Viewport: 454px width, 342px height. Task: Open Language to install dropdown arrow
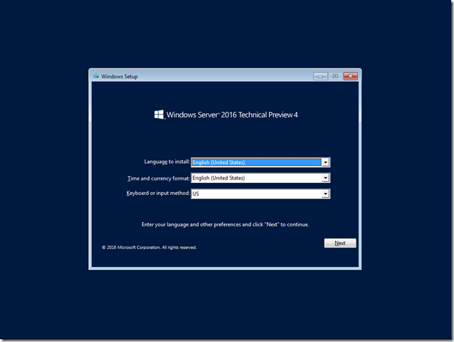325,163
